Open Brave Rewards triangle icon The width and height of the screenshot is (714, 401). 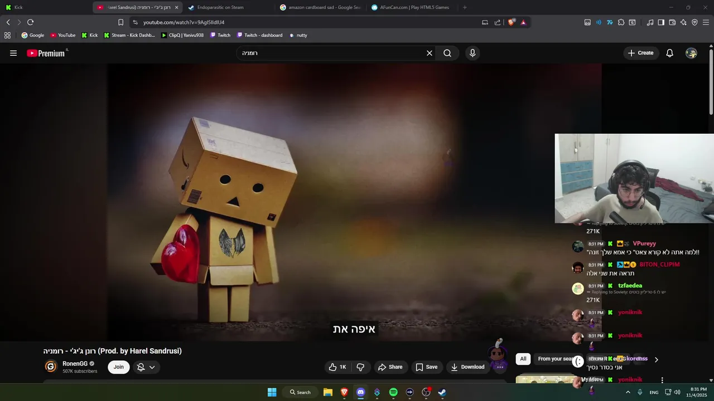(x=523, y=22)
